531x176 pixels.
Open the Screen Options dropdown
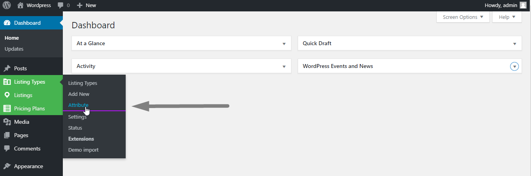[x=463, y=17]
